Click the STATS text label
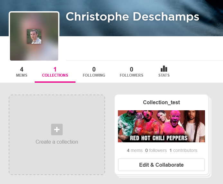This screenshot has height=184, width=223. click(x=164, y=75)
